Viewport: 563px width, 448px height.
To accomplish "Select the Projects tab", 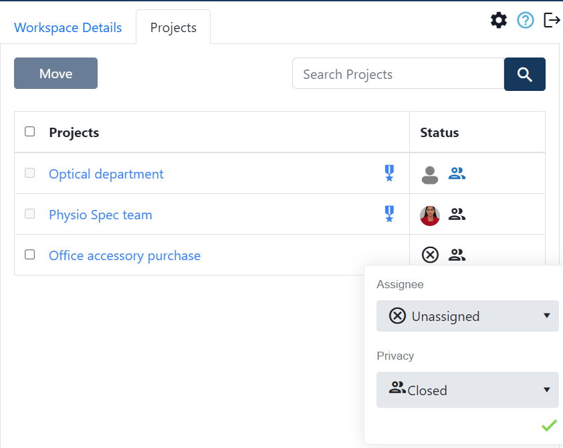I will 173,28.
